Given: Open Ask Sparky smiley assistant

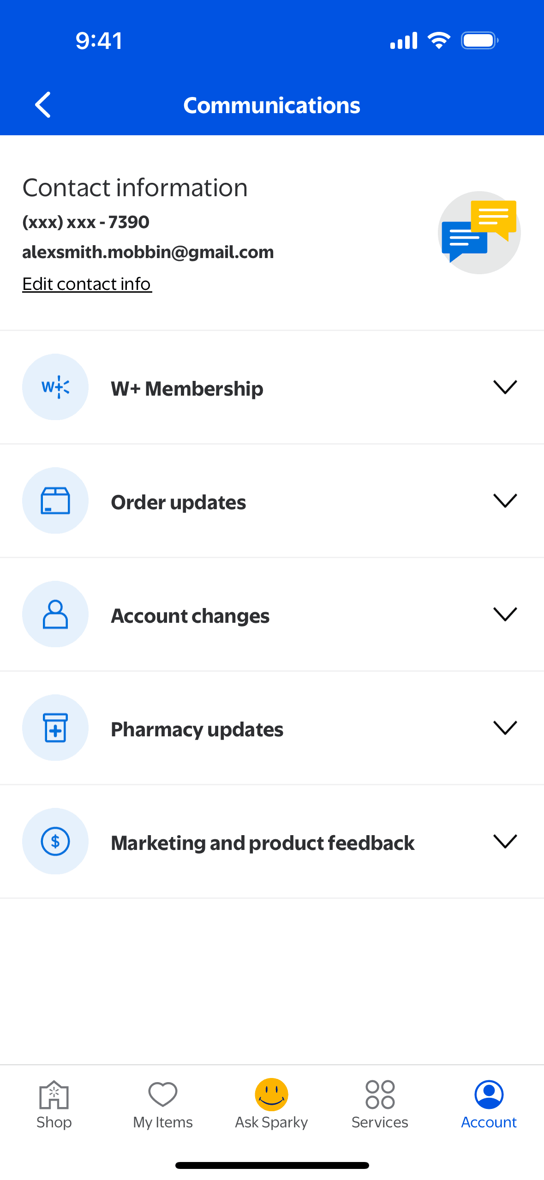Looking at the screenshot, I should [272, 1102].
